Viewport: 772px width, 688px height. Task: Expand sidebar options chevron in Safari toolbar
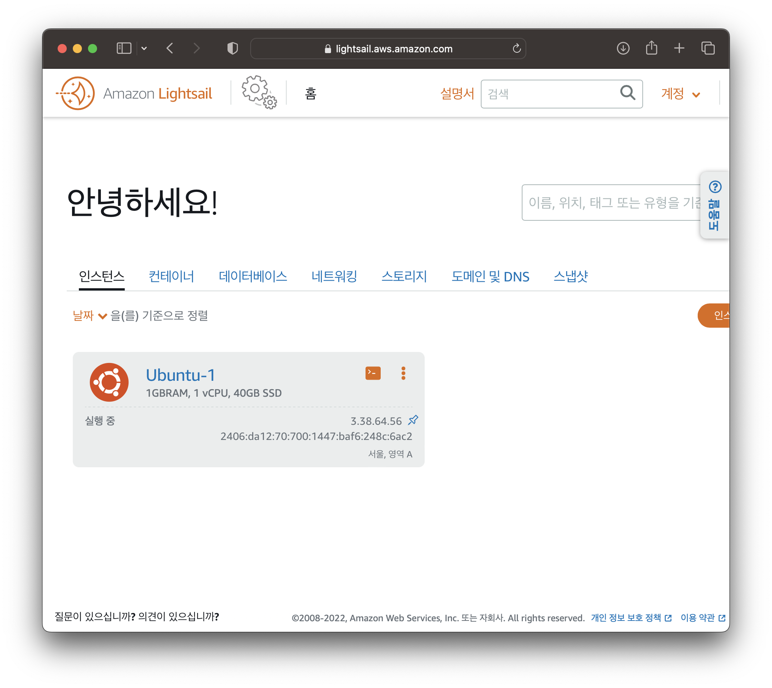click(x=144, y=49)
